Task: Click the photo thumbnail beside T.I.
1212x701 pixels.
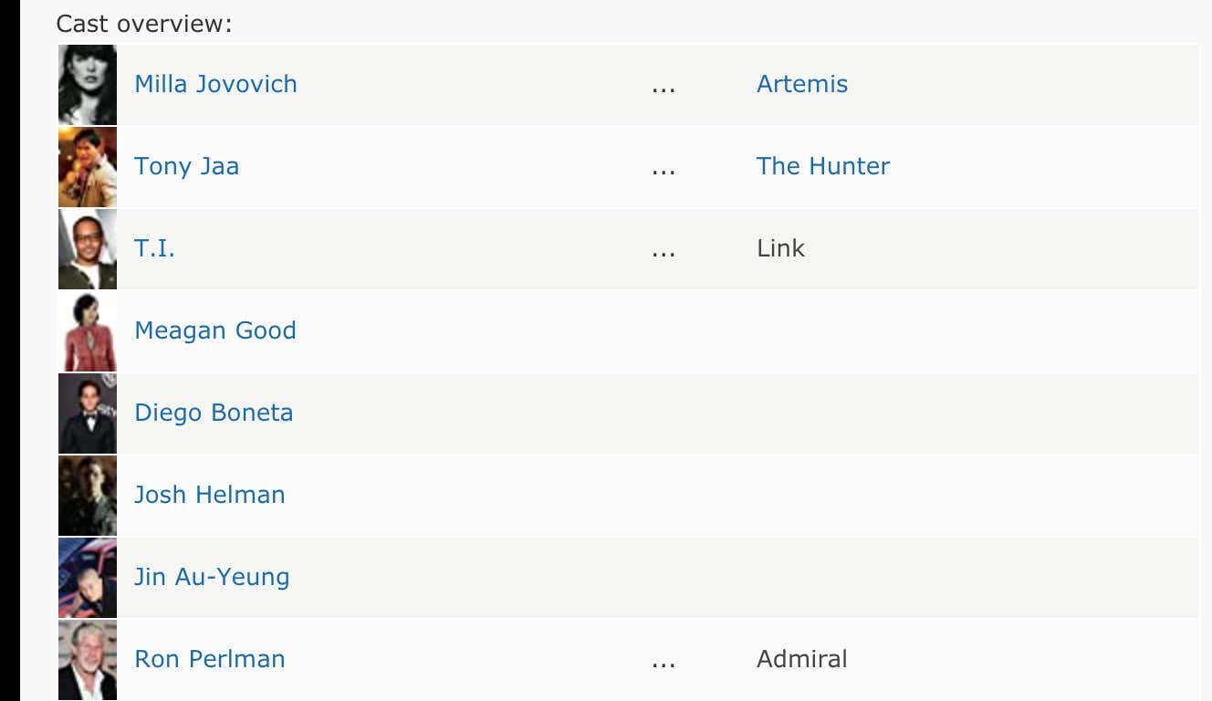Action: 88,248
